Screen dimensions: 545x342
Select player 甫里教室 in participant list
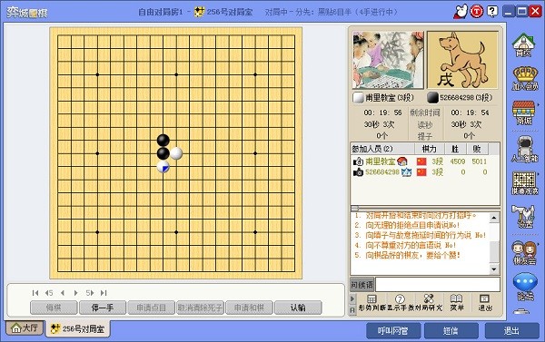click(x=425, y=161)
